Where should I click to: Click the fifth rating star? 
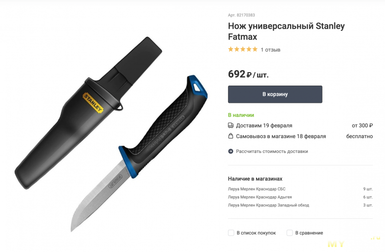[x=255, y=50]
